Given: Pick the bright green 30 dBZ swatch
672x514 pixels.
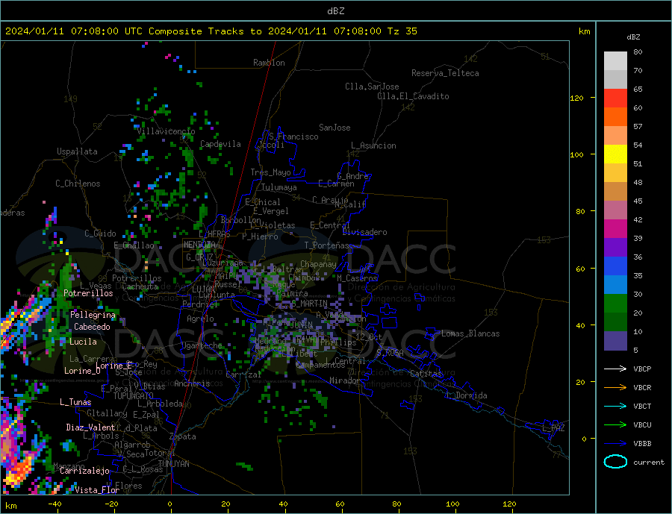Looking at the screenshot, I should pos(615,304).
